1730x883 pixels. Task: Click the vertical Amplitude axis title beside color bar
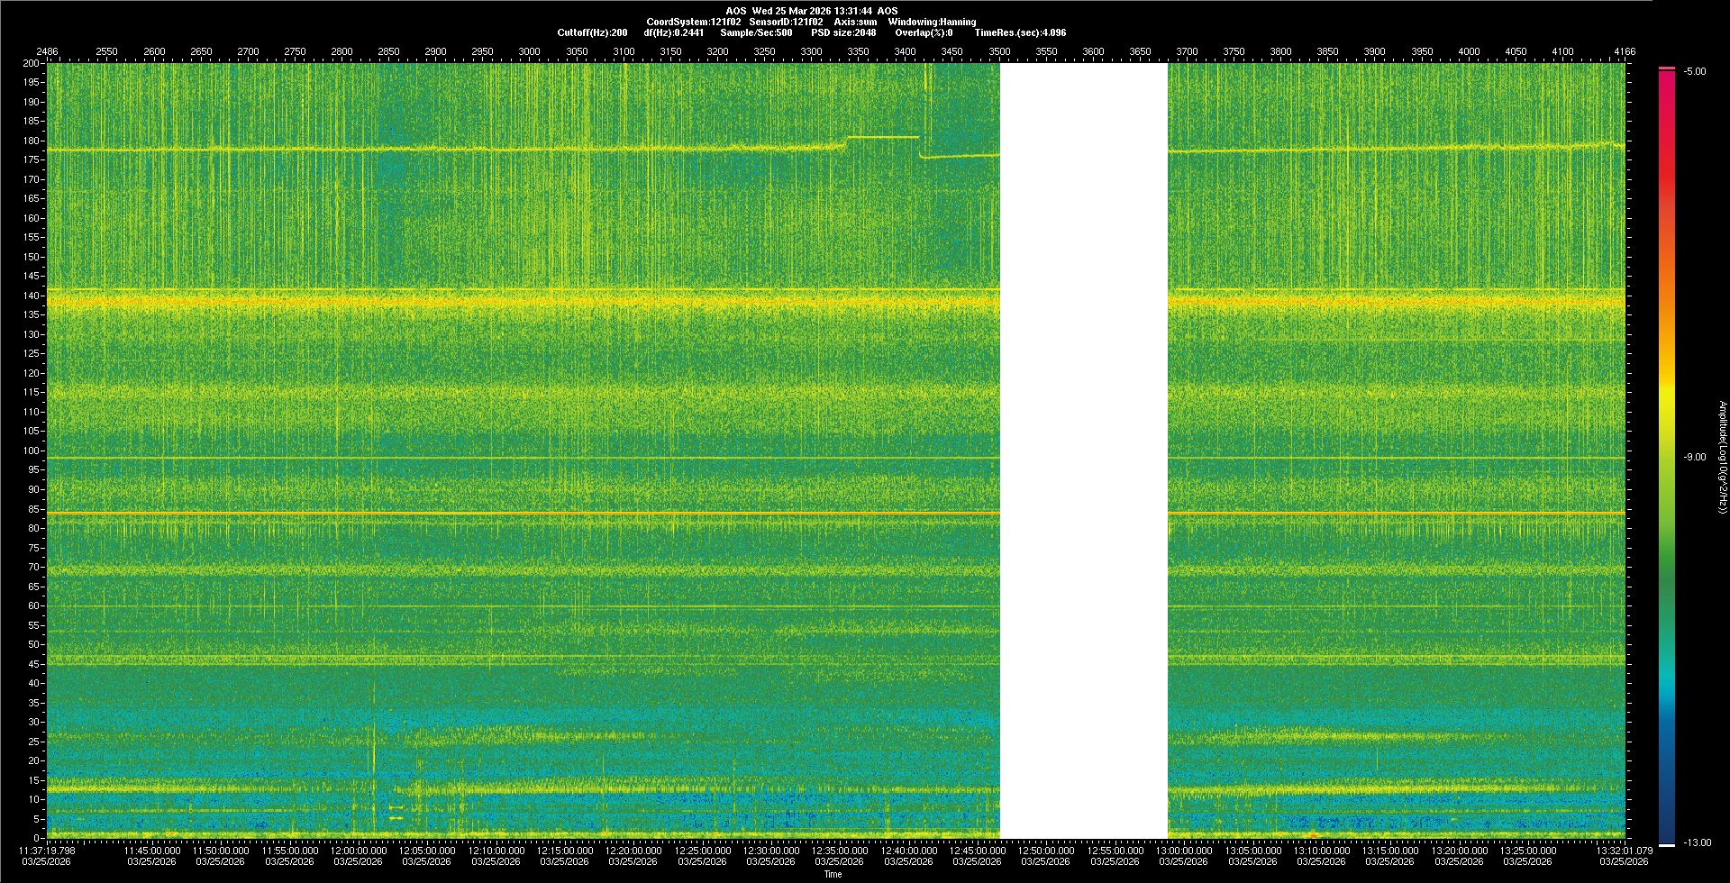tap(1722, 457)
